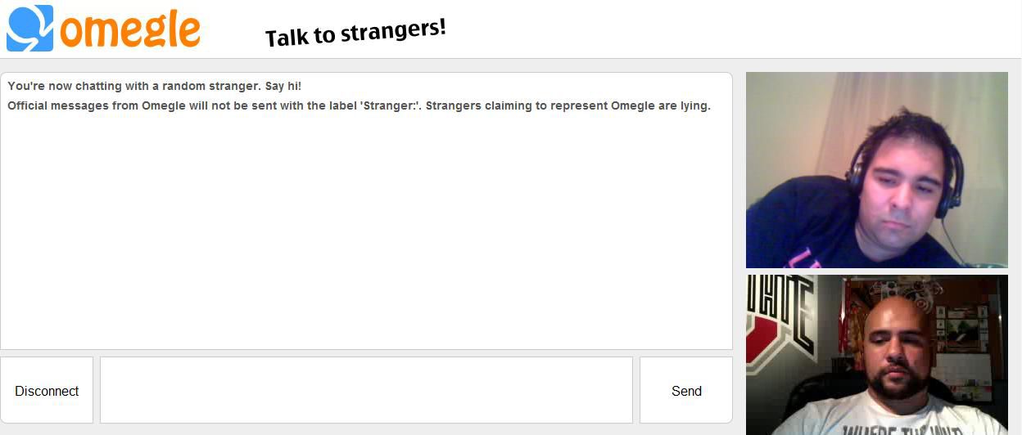Click the "Talk to strangers!" tagline
Screen dimensions: 1022x435
pyautogui.click(x=355, y=33)
